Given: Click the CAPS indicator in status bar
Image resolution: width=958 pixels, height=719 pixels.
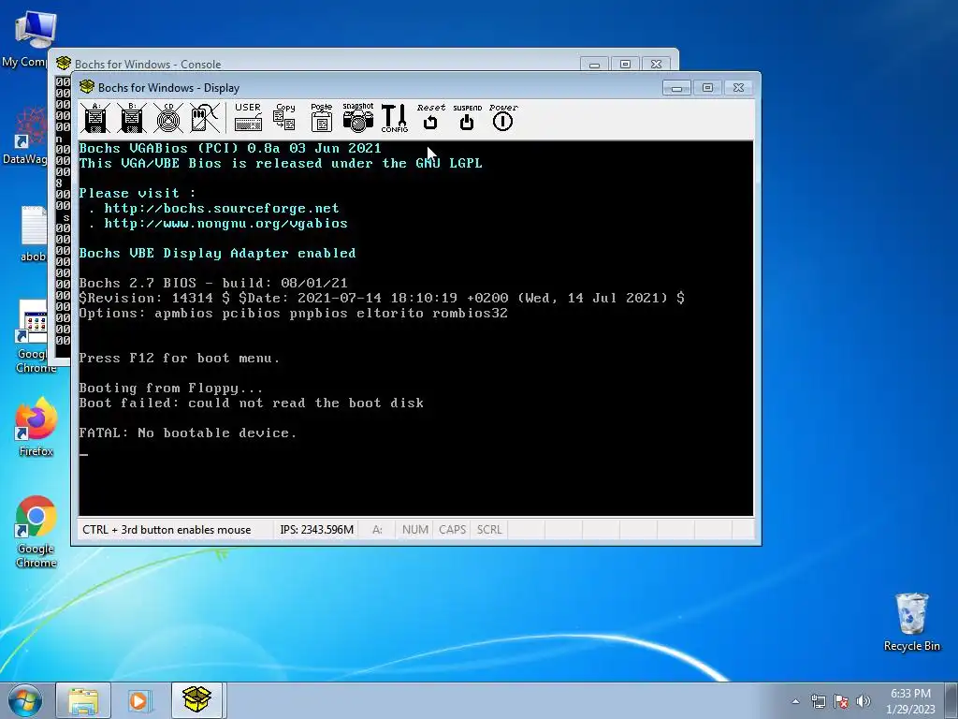Looking at the screenshot, I should click(x=452, y=530).
